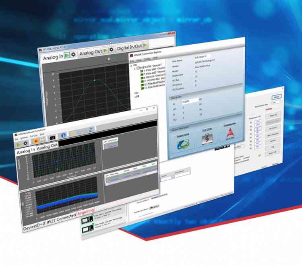Click the orange icon in Front Panel toolbar
Image resolution: width=302 pixels, height=266 pixels.
pyautogui.click(x=36, y=141)
